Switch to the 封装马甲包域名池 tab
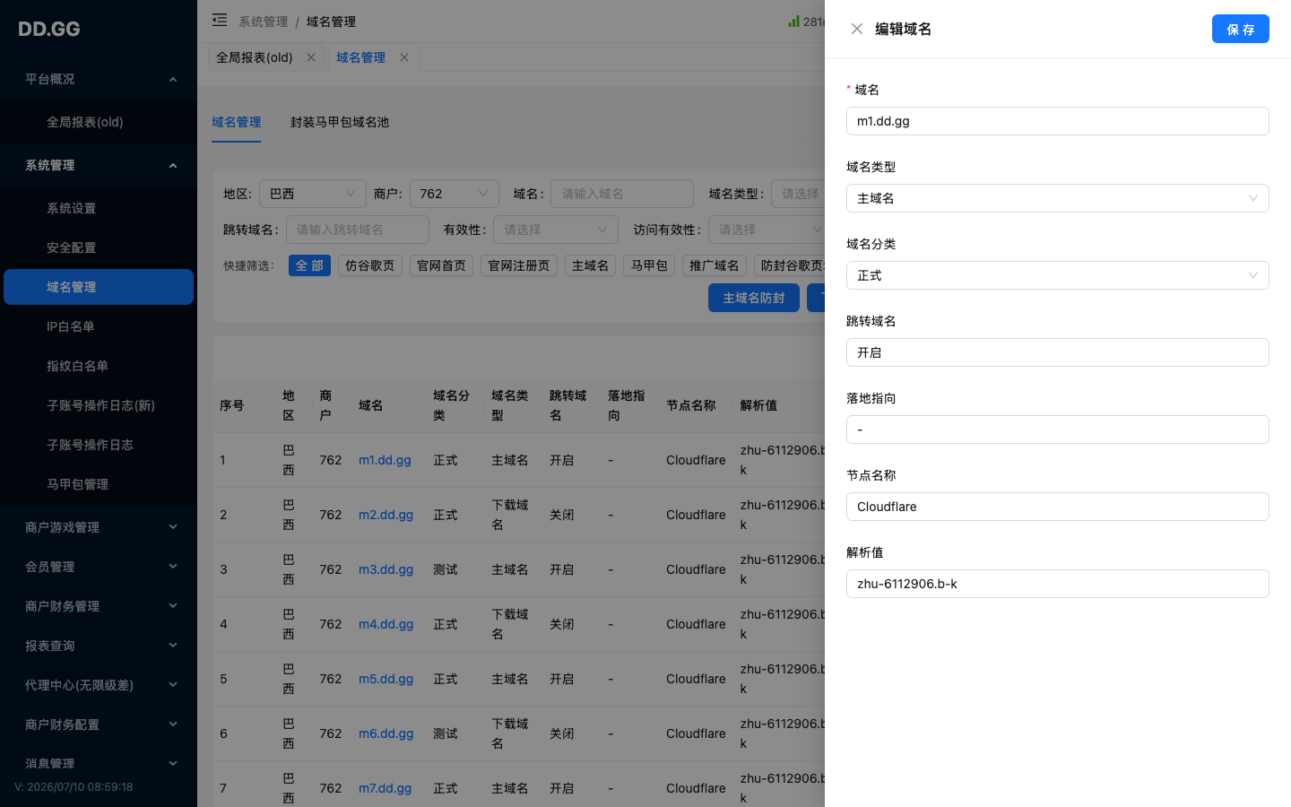 click(x=340, y=122)
